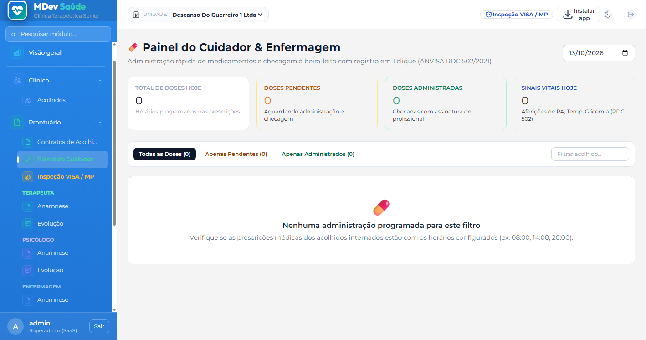646x340 pixels.
Task: Focus the Filtrar acolhido input
Action: pyautogui.click(x=590, y=154)
